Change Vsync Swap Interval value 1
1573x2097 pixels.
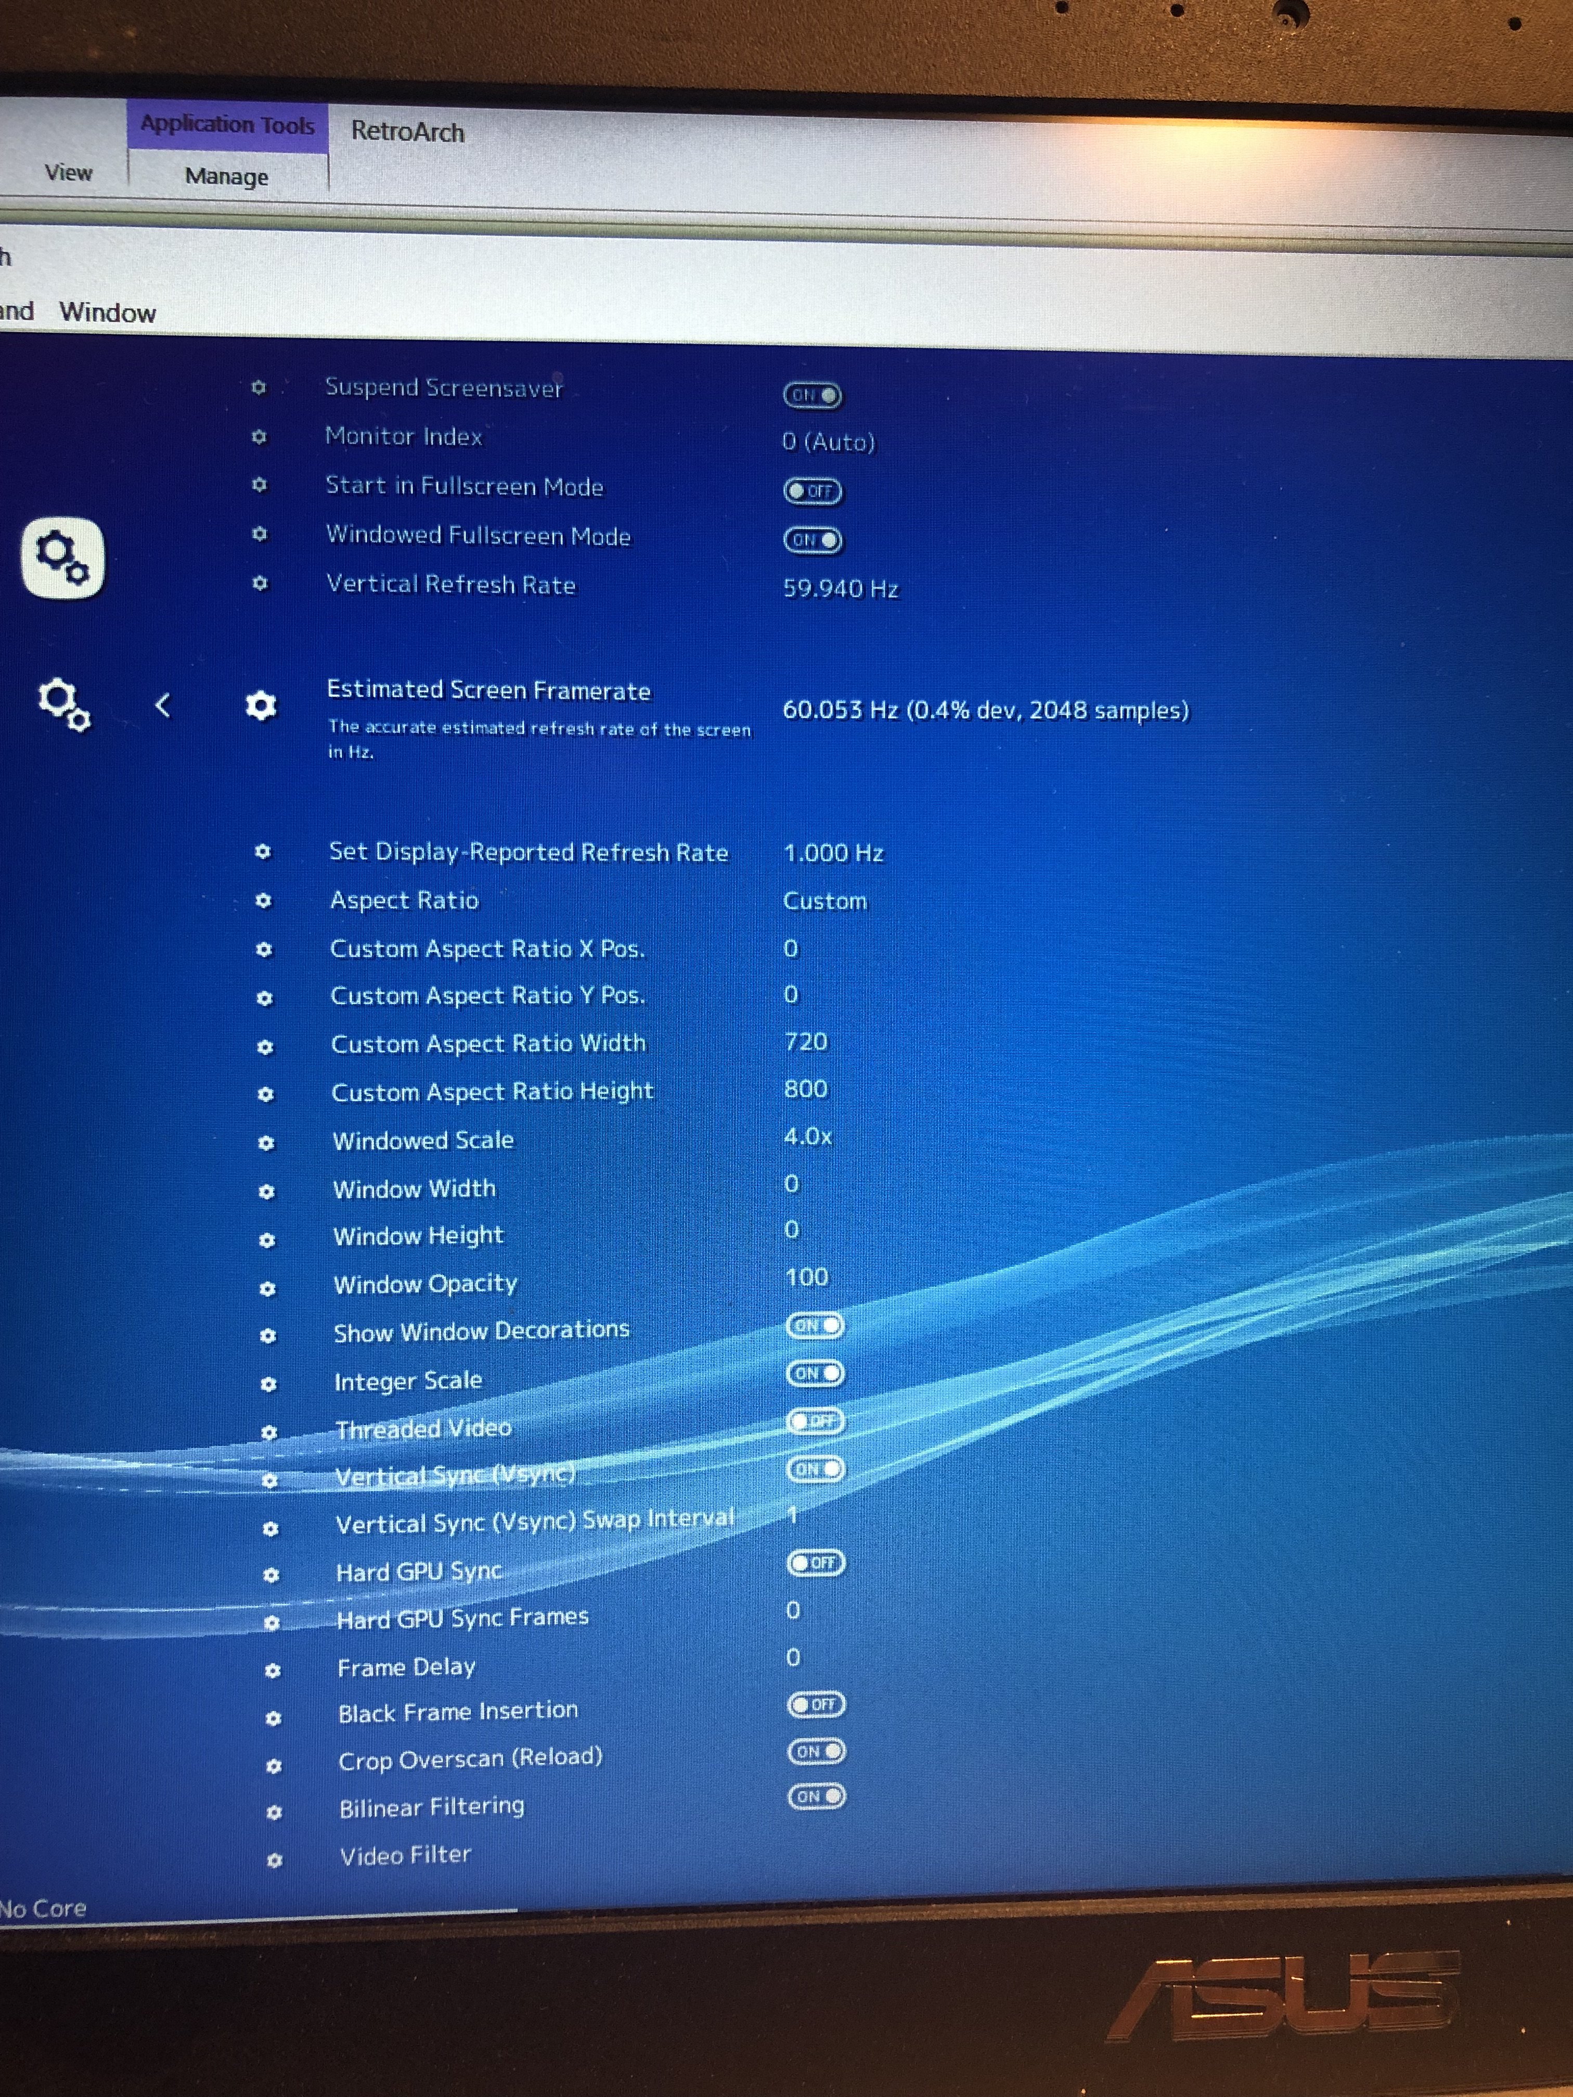(x=793, y=1516)
